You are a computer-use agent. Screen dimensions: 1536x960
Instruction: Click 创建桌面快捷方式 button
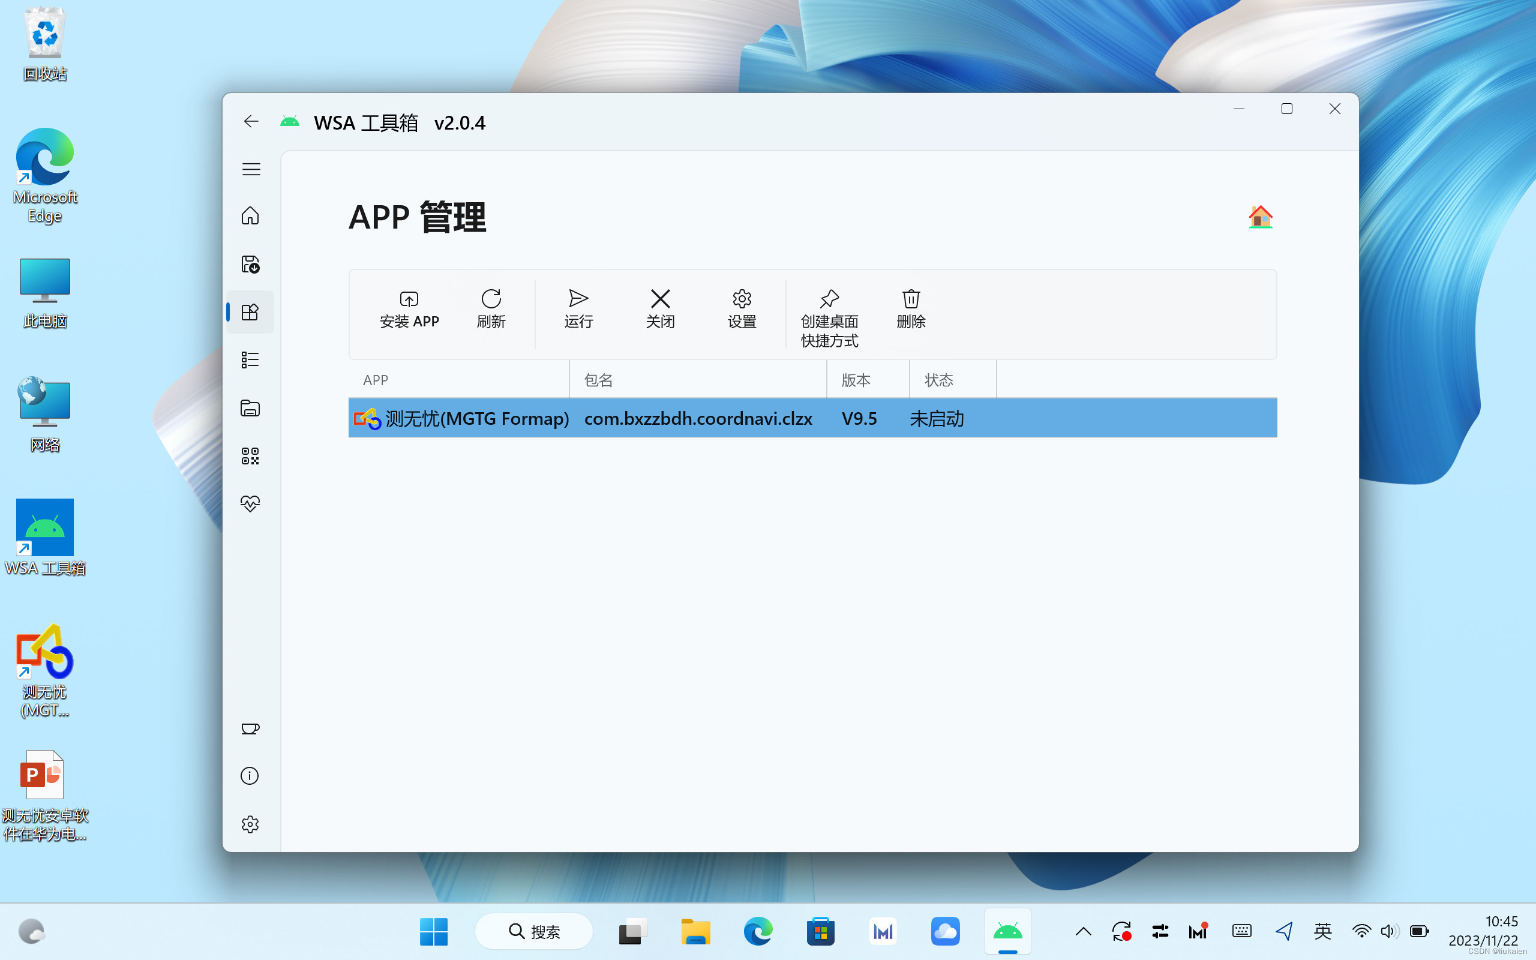coord(830,319)
